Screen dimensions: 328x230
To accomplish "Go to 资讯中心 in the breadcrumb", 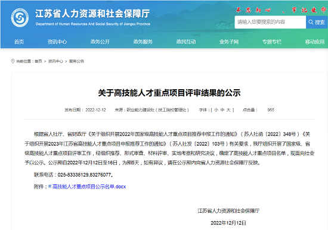I will [x=55, y=61].
